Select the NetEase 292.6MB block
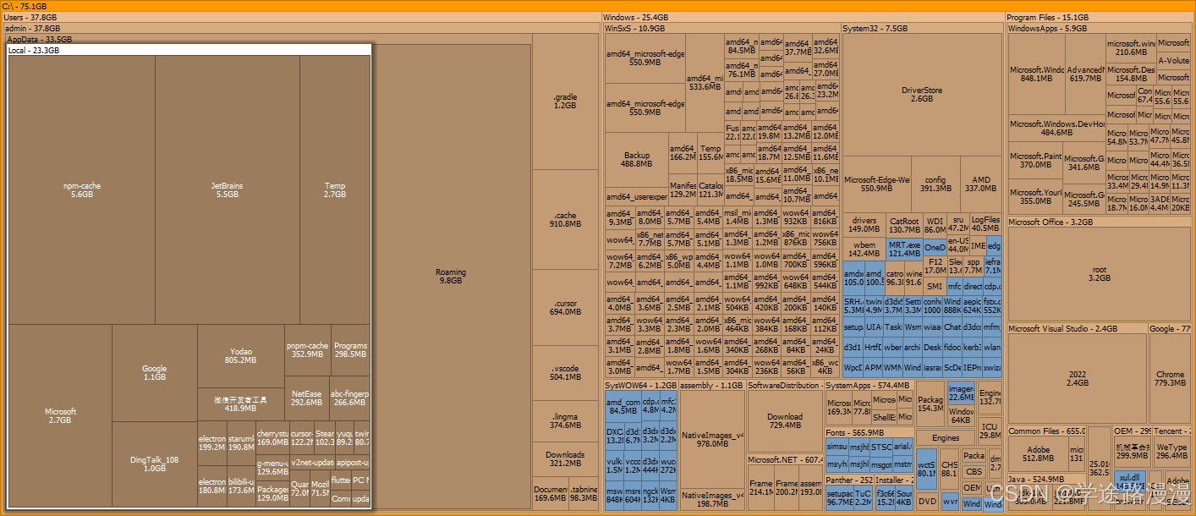Viewport: 1196px width, 516px height. (x=307, y=398)
